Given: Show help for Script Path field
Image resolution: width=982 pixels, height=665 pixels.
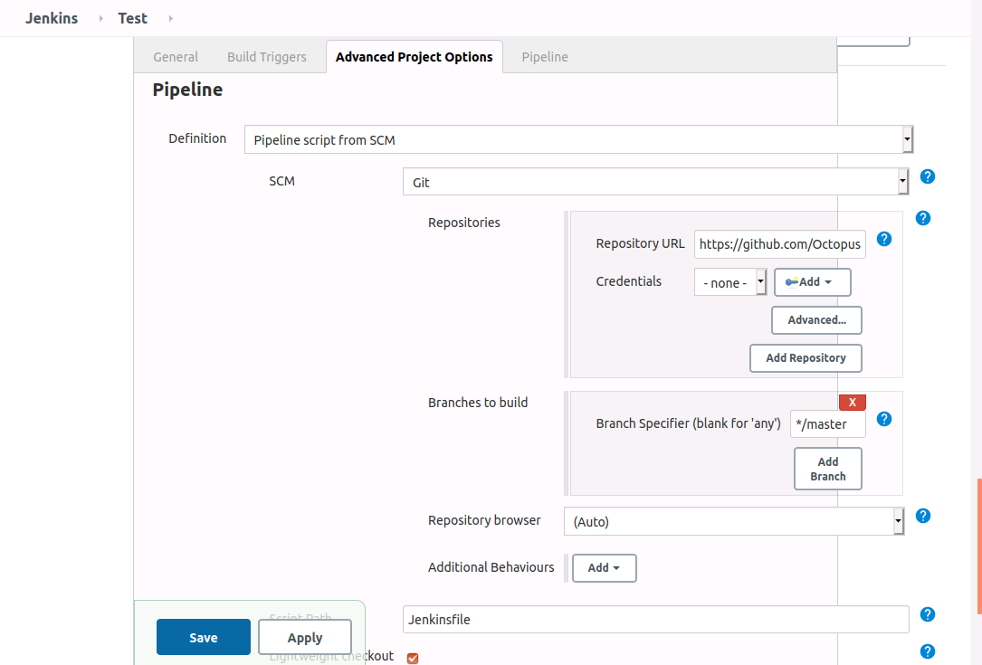Looking at the screenshot, I should tap(928, 614).
